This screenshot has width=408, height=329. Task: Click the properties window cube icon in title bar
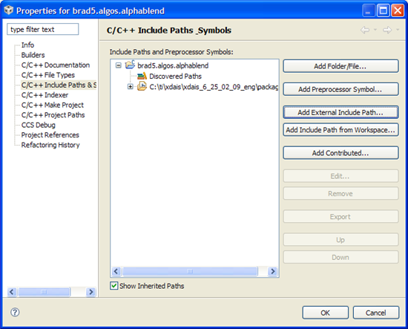pyautogui.click(x=9, y=10)
